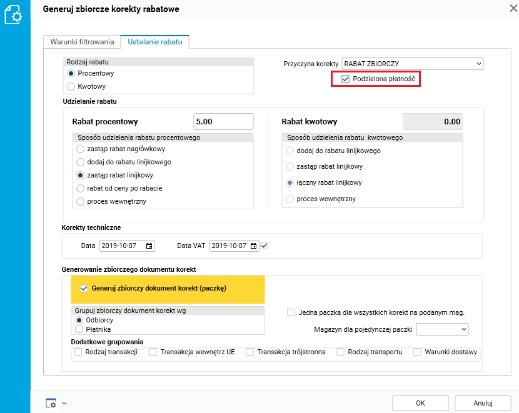Uncheck Generuj zbiorczy dokument korekt (paczkę)

point(84,289)
